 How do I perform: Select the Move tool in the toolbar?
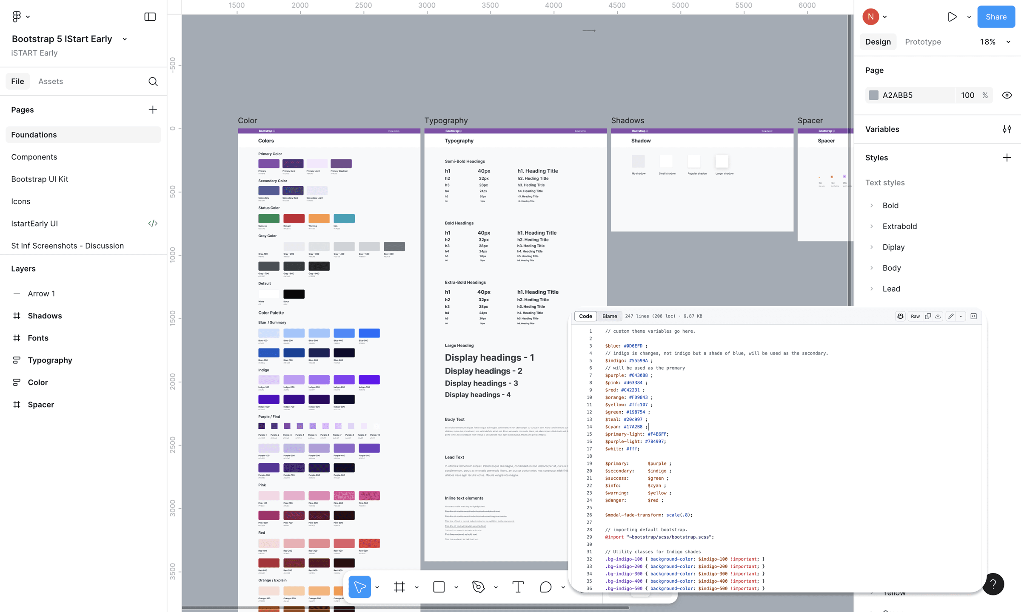[x=359, y=587]
